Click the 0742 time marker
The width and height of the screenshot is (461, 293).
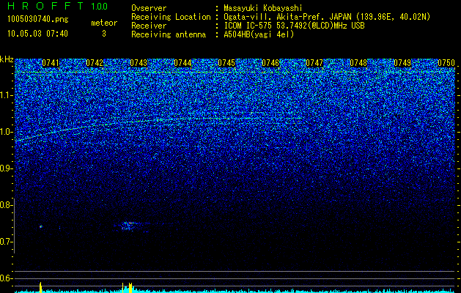point(95,63)
